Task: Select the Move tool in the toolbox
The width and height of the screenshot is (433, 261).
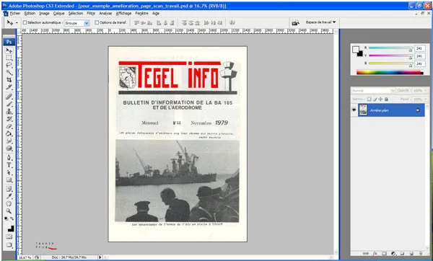Action: [9, 50]
